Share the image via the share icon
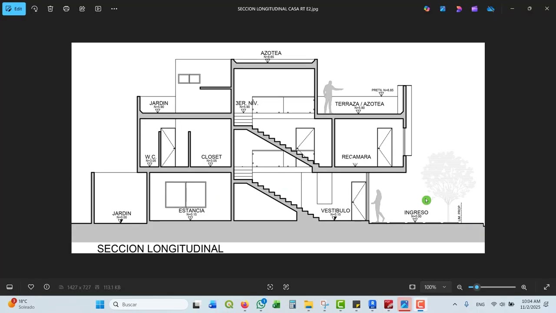The width and height of the screenshot is (556, 313). click(82, 9)
